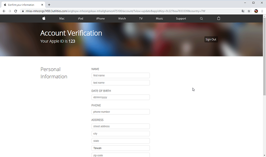Click the state field
This screenshot has height=157, width=266.
coord(120,141)
